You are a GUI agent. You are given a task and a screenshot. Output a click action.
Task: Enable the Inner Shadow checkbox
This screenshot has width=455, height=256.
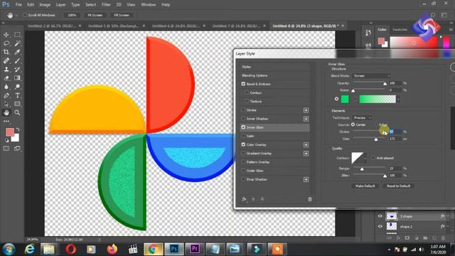(243, 119)
